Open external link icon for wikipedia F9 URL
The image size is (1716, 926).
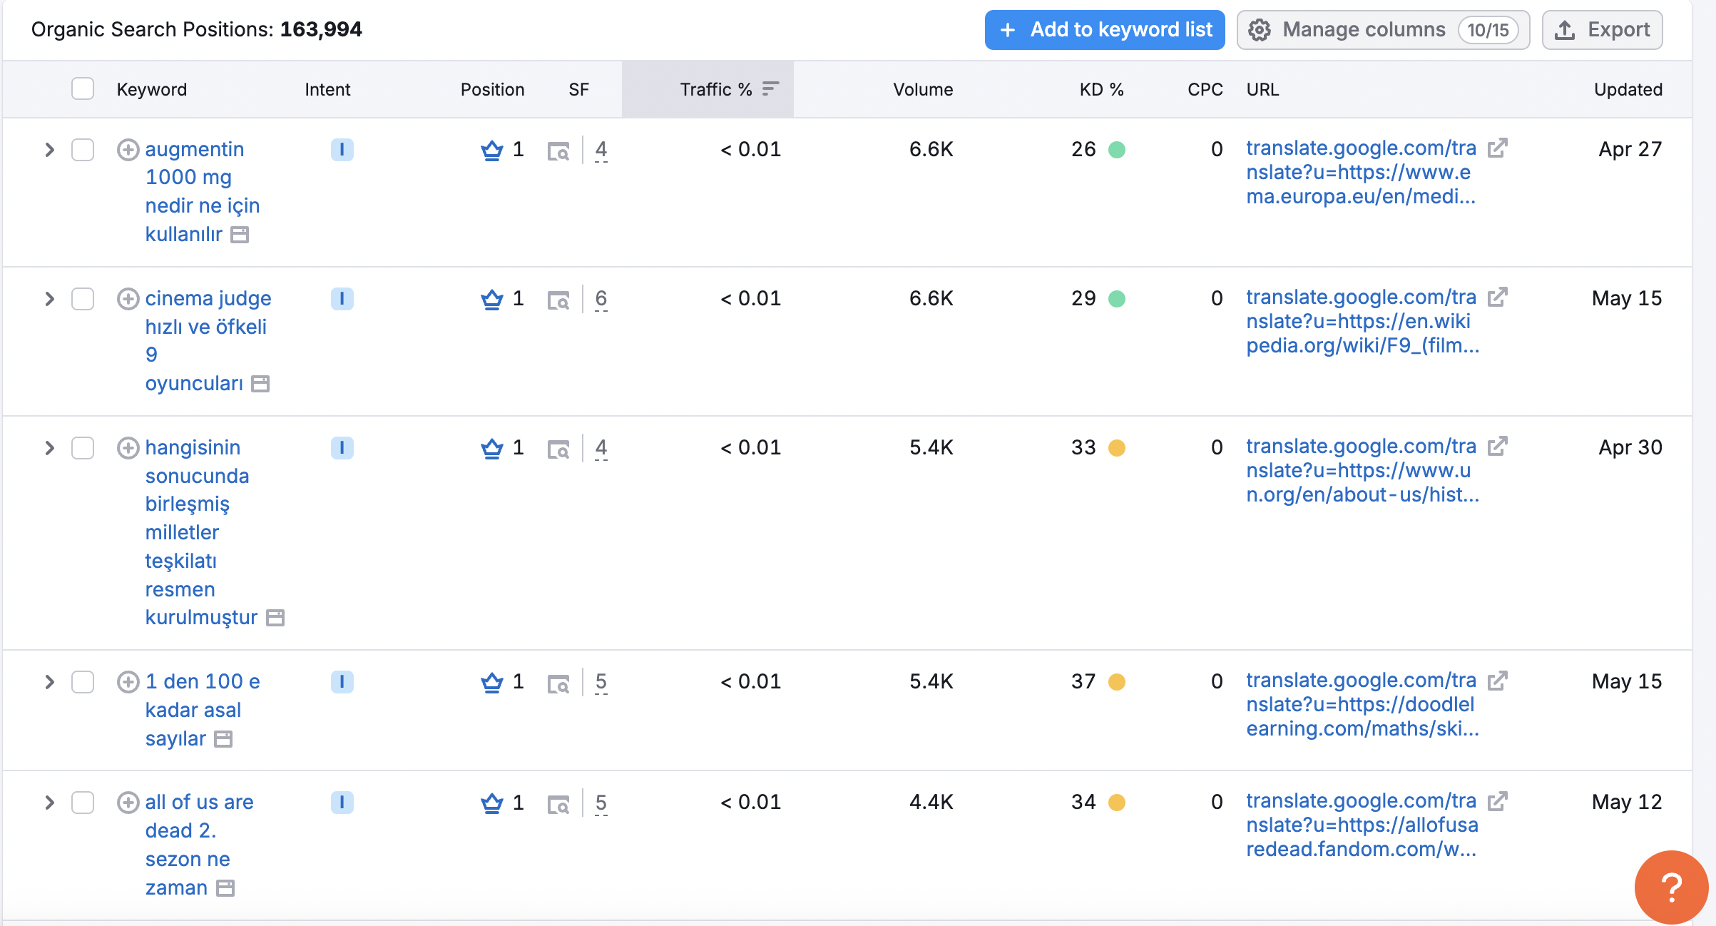click(x=1497, y=297)
